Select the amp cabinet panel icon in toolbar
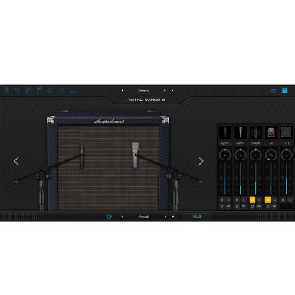The width and height of the screenshot is (295, 295). (40, 91)
